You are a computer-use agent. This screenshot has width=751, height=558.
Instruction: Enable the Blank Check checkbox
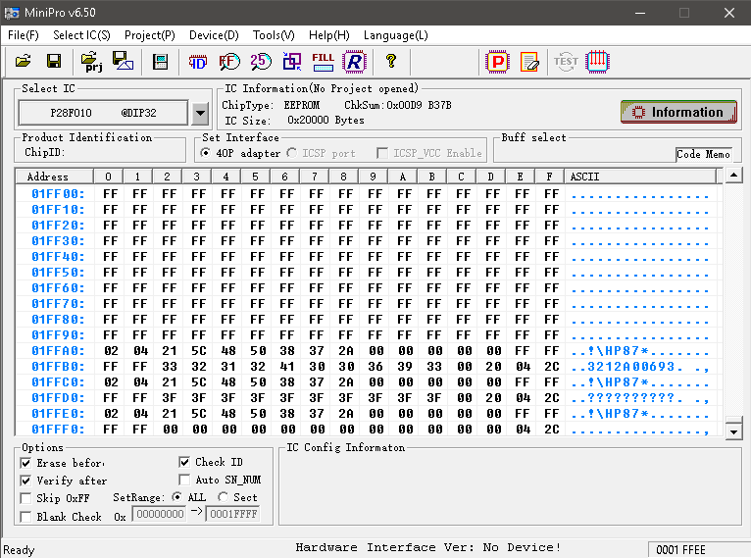click(25, 517)
